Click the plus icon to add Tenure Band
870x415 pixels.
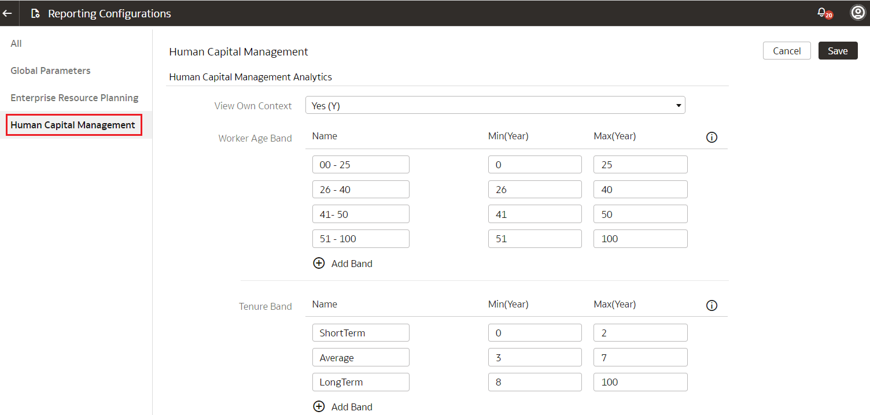point(319,406)
